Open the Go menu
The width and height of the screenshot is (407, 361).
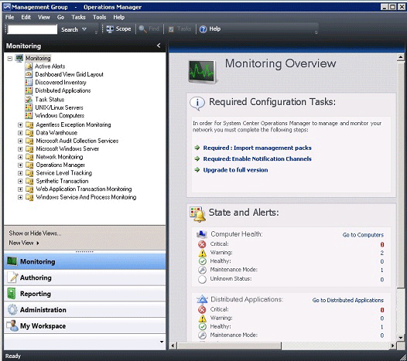point(60,17)
